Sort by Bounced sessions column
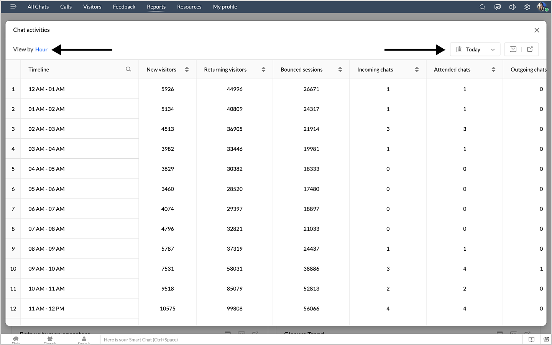 (340, 69)
